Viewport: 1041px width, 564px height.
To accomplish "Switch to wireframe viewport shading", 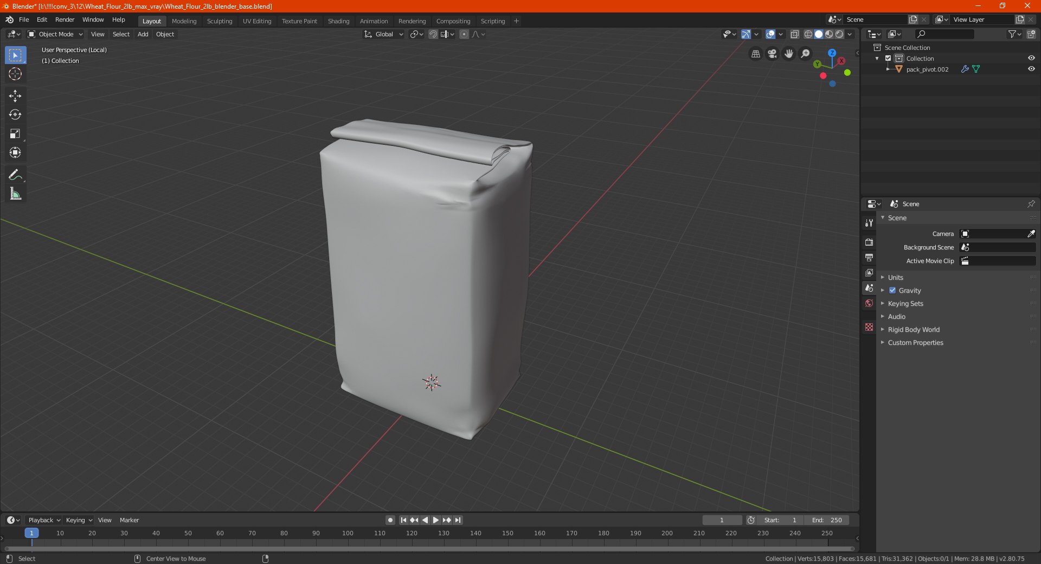I will pyautogui.click(x=808, y=34).
